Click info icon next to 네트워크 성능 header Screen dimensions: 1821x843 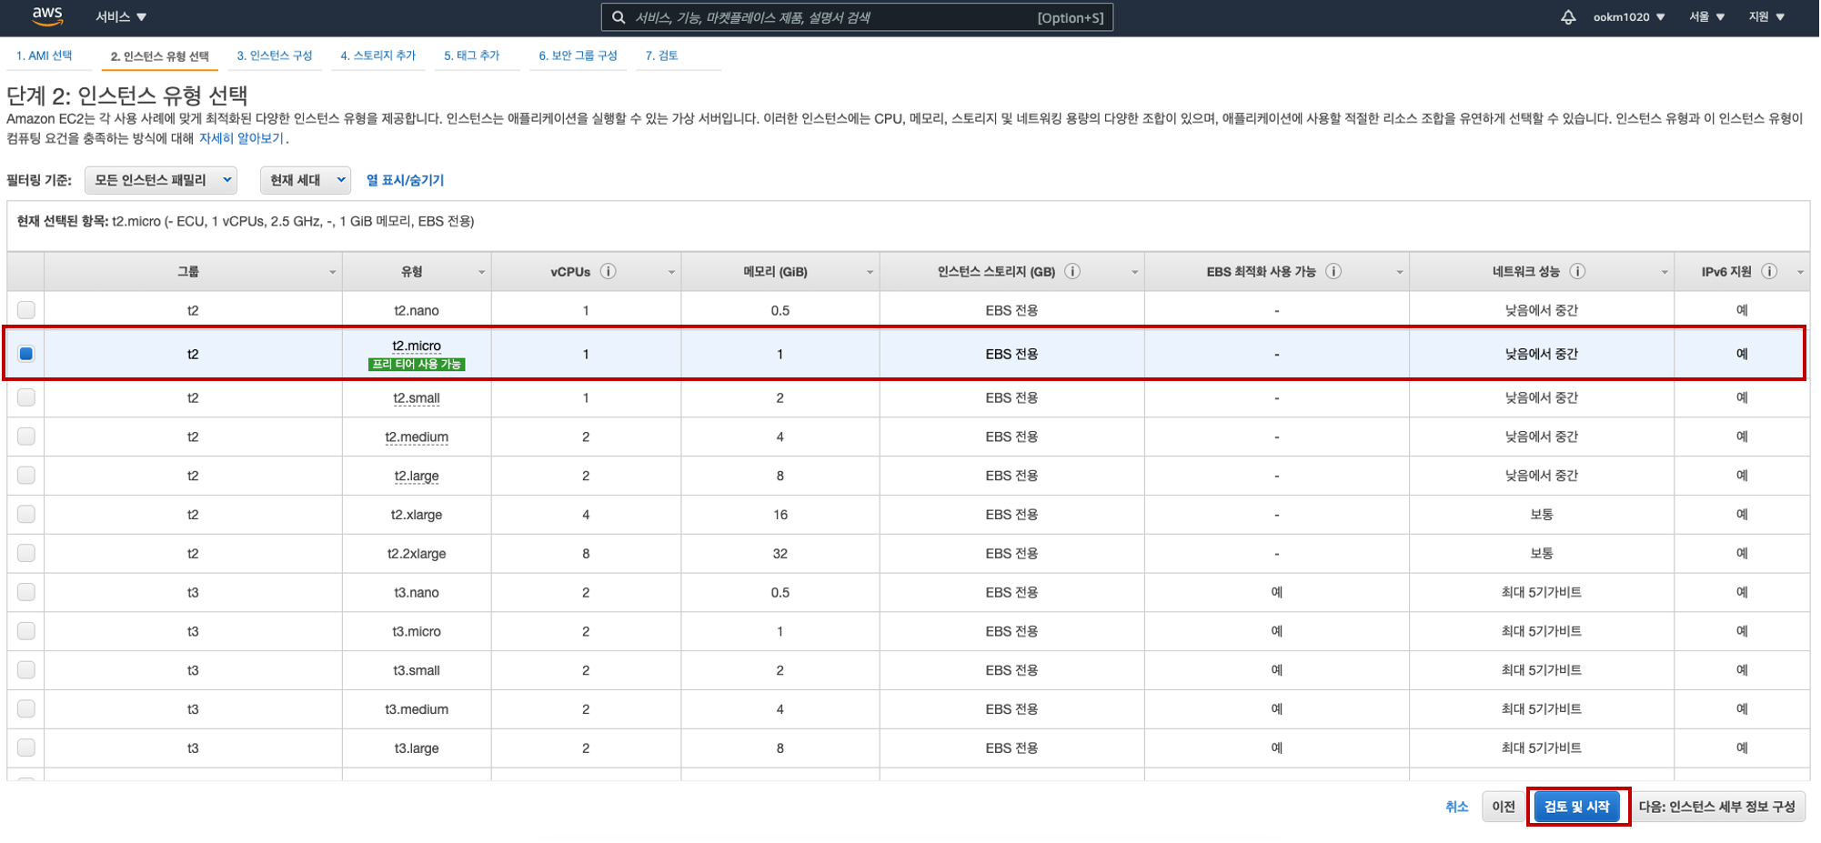click(x=1578, y=271)
